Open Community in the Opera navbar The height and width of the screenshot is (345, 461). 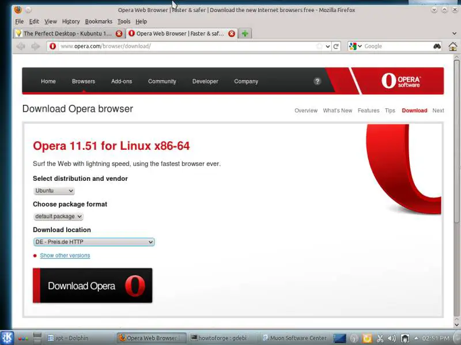pos(162,81)
